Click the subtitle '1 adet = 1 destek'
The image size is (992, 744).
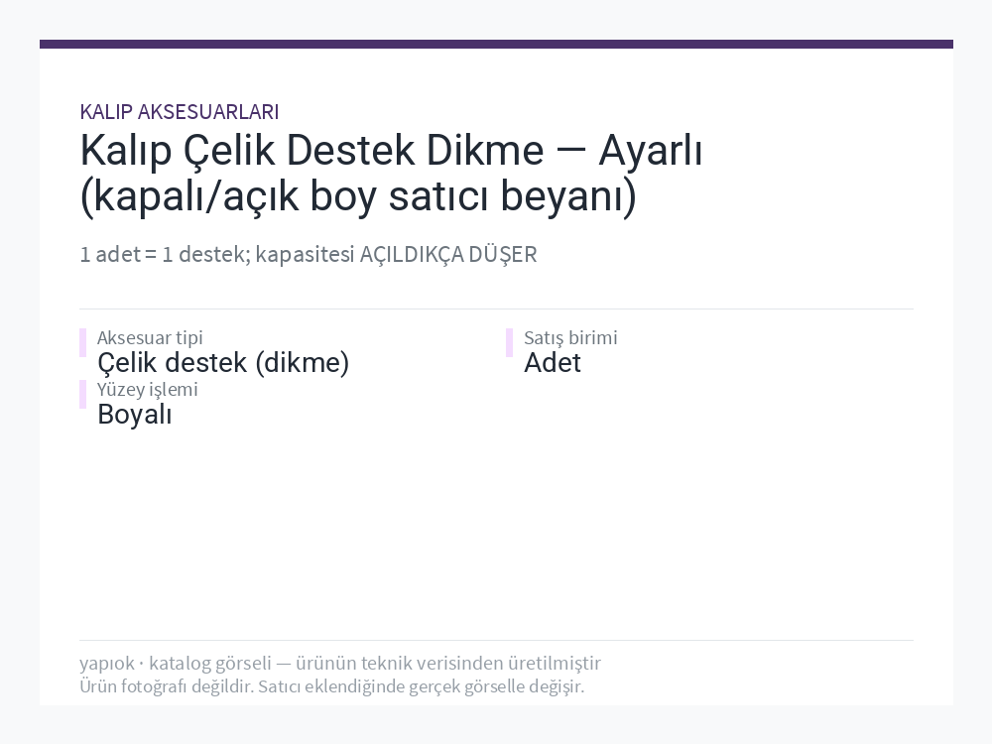point(165,254)
